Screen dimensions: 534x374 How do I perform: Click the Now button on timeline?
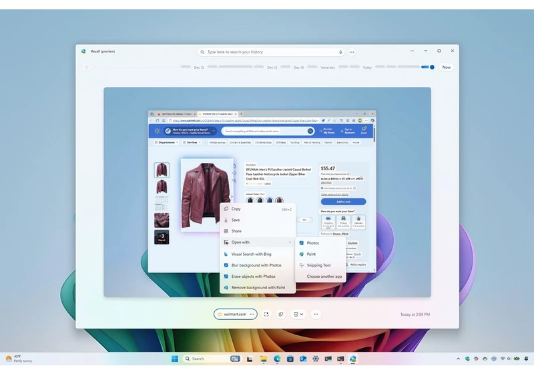click(x=446, y=67)
